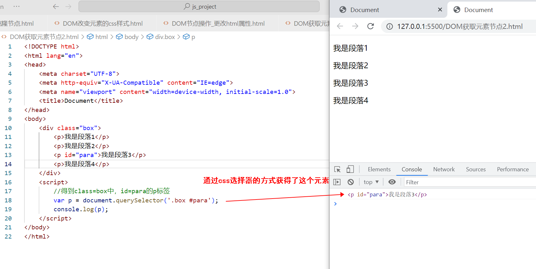Open the DOM获取元素 editor tab
The width and height of the screenshot is (536, 269).
(307, 23)
